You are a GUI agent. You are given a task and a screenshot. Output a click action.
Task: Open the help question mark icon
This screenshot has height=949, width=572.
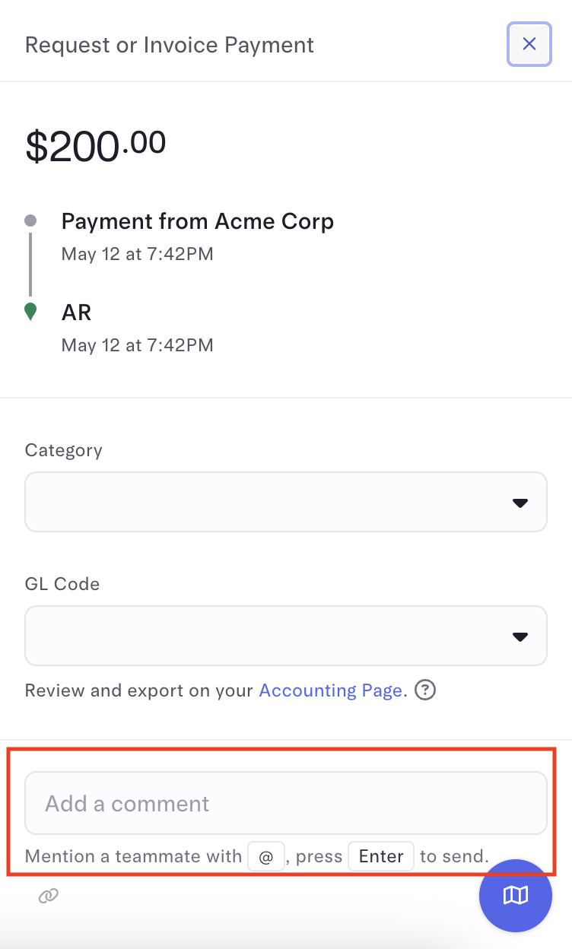coord(425,690)
